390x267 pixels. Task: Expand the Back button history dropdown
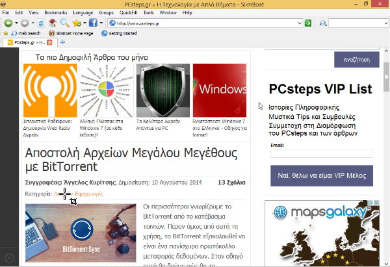point(16,23)
